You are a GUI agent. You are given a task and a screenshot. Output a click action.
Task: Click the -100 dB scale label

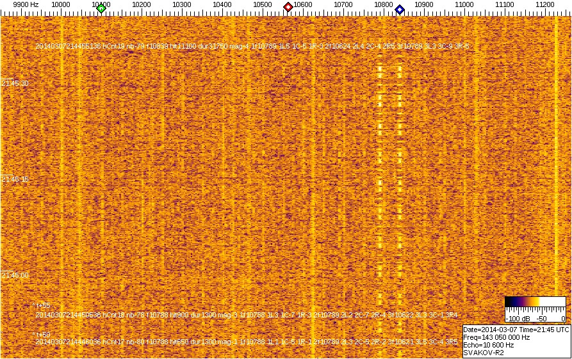coord(516,318)
